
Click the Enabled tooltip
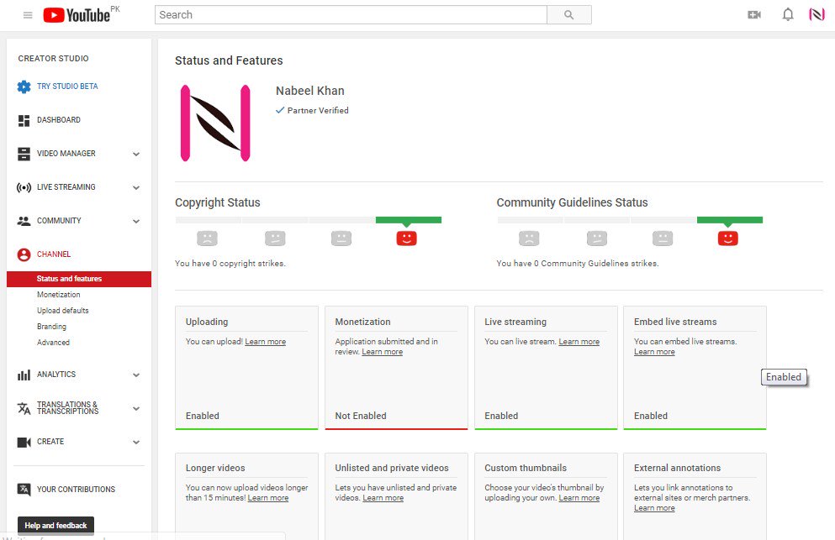[x=784, y=377]
